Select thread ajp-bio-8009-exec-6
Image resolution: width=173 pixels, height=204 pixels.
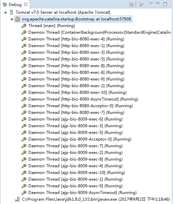click(x=75, y=119)
